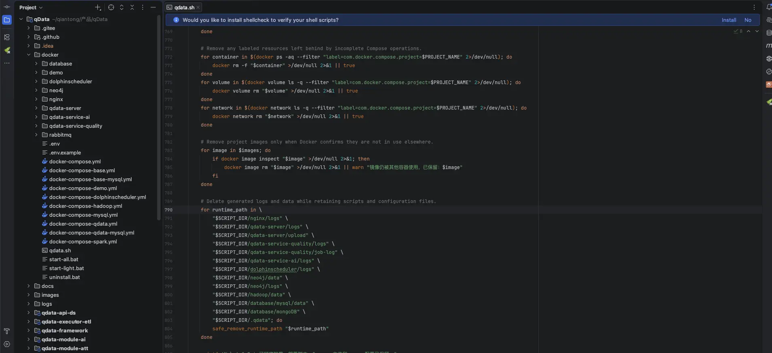This screenshot has width=772, height=353.
Task: Expand the docs folder
Action: [x=29, y=286]
